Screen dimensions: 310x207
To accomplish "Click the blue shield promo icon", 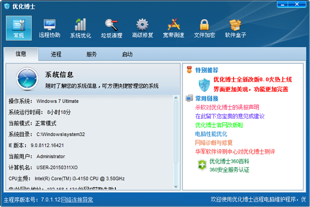I will pyautogui.click(x=204, y=85).
